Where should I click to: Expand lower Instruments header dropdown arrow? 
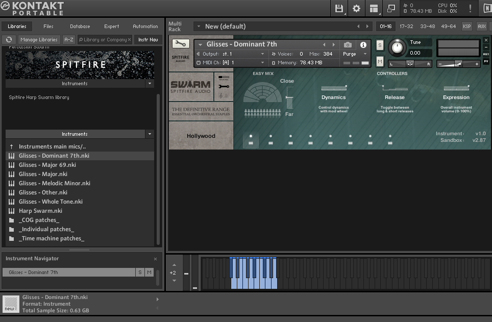pos(150,134)
